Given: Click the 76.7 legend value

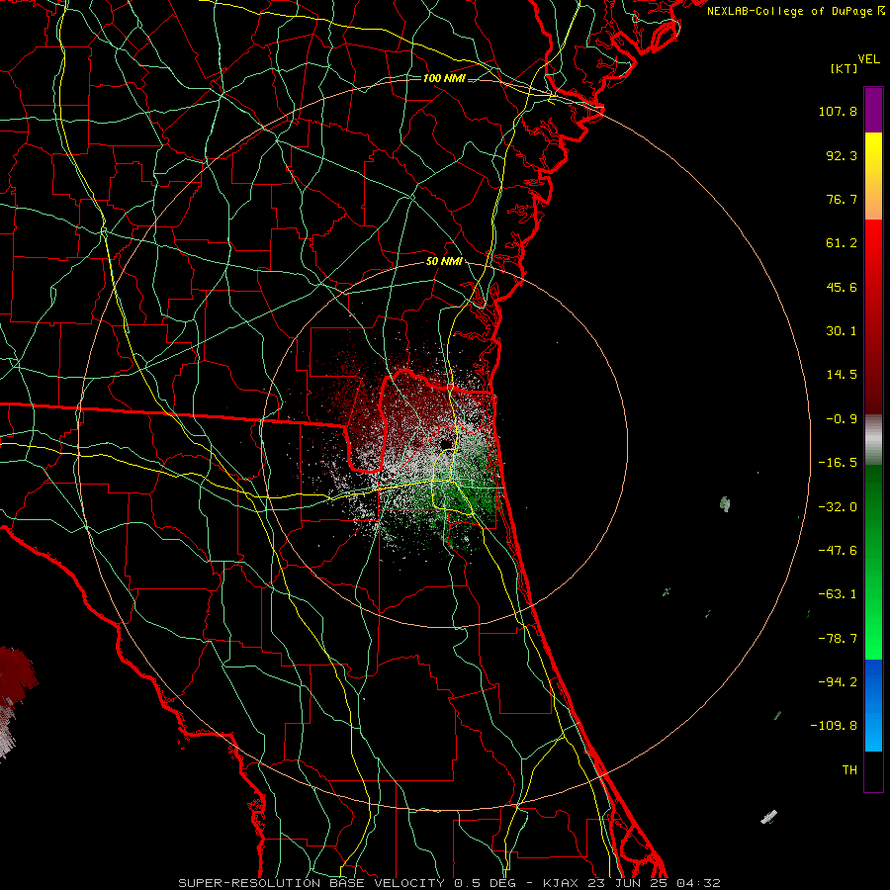Looking at the screenshot, I should pyautogui.click(x=842, y=199).
